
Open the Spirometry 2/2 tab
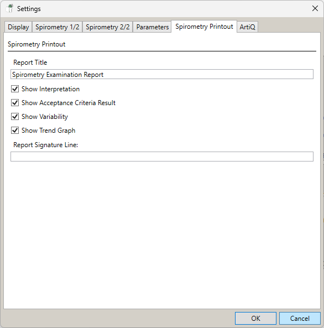(108, 27)
